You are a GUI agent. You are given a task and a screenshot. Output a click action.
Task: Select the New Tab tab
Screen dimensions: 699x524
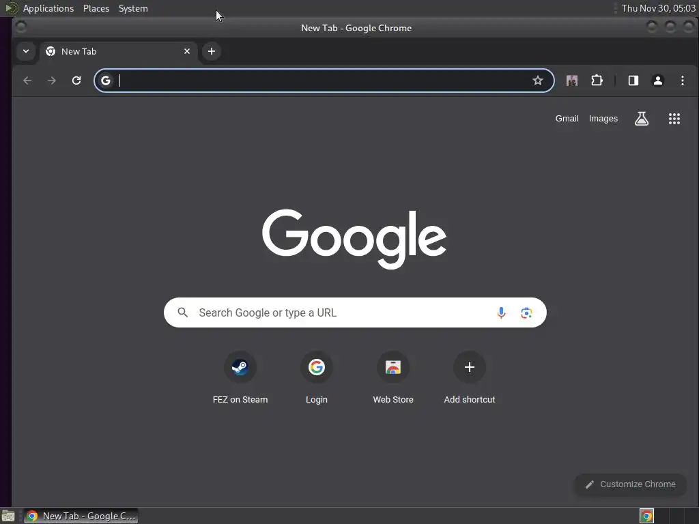(118, 52)
